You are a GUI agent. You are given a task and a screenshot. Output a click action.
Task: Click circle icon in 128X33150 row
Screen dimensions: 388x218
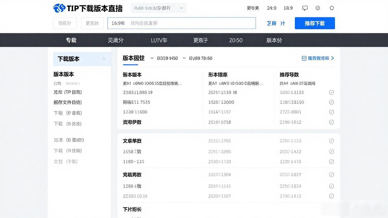point(332,102)
